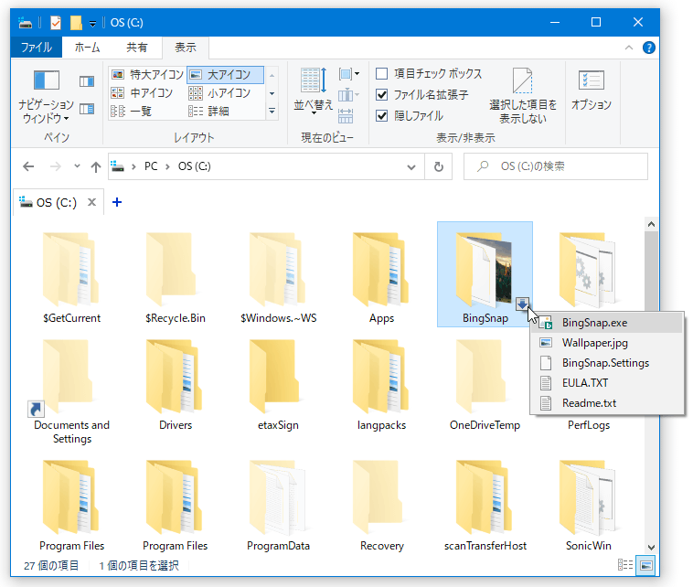
Task: Open Customize Quick Access Toolbar dropdown
Action: [93, 23]
